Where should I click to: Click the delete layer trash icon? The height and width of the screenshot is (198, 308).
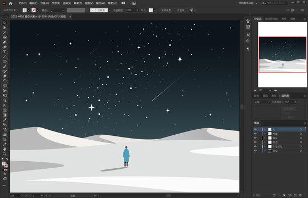tap(300, 195)
